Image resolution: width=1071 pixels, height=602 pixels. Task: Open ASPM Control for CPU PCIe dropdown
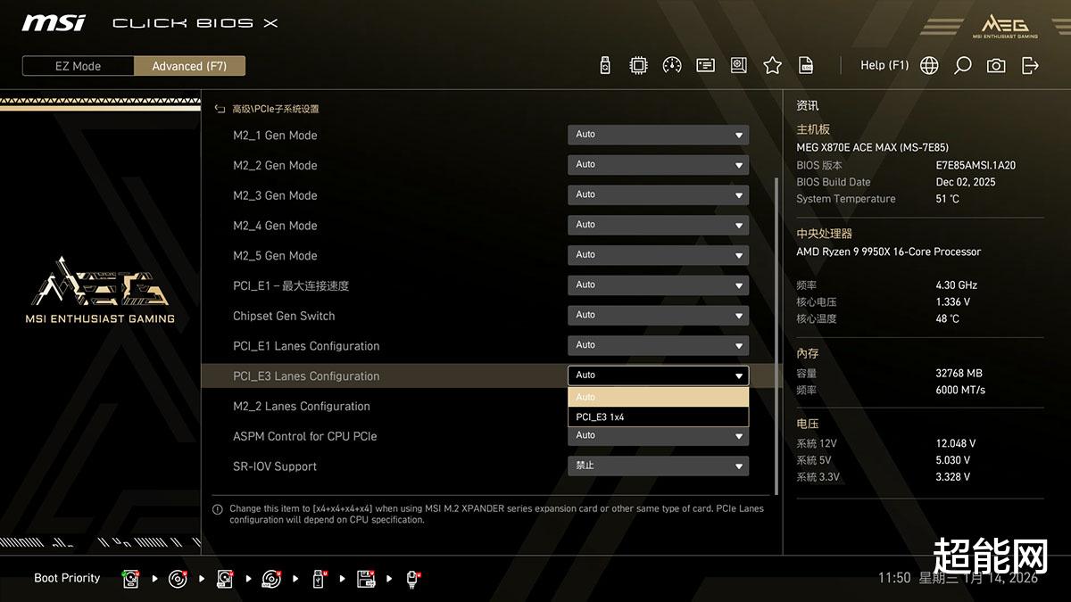click(x=658, y=436)
